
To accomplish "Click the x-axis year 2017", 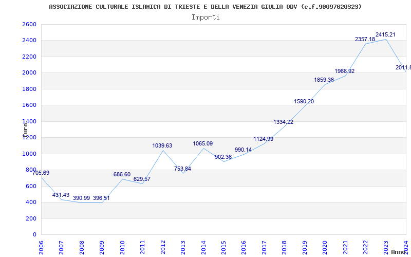I will (x=264, y=247).
